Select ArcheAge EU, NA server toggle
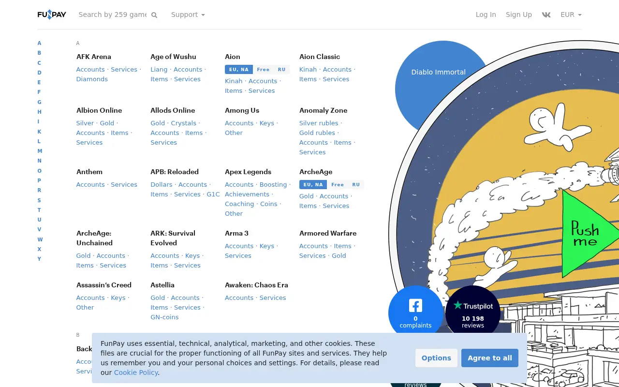This screenshot has height=387, width=619. (x=313, y=185)
